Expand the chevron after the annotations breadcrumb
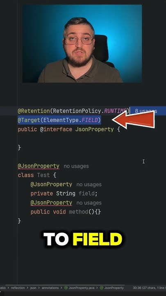 [61, 288]
